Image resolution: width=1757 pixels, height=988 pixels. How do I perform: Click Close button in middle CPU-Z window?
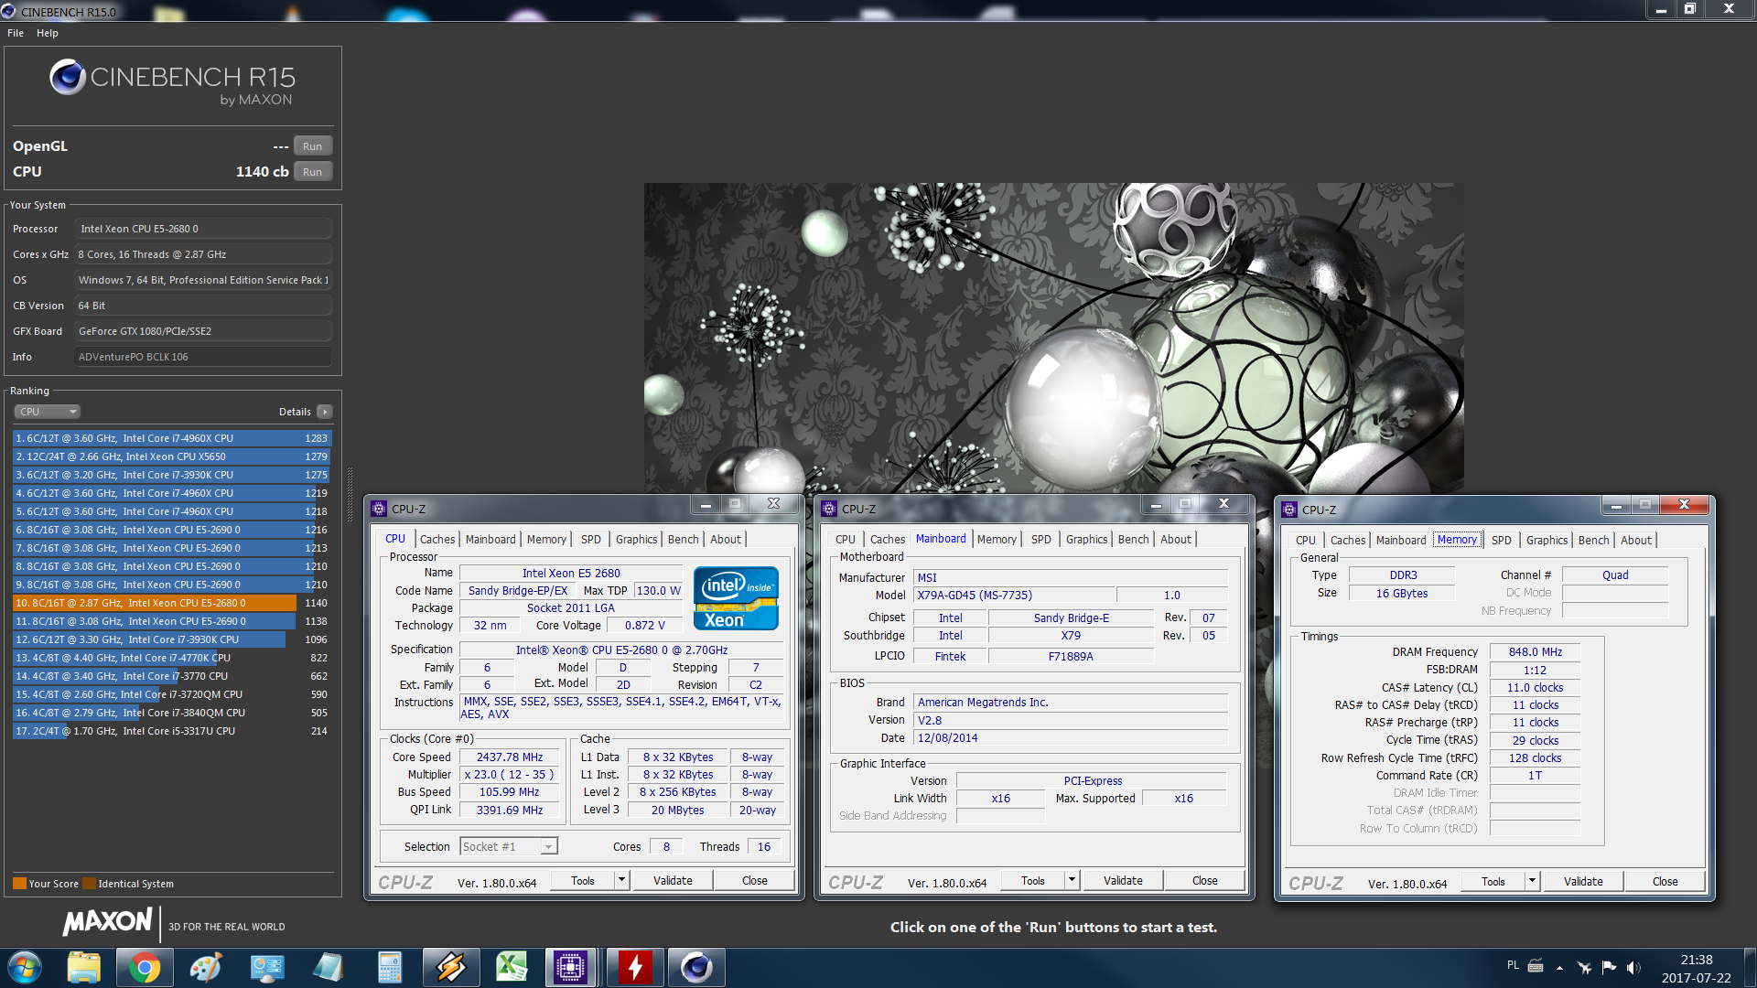pyautogui.click(x=1204, y=880)
